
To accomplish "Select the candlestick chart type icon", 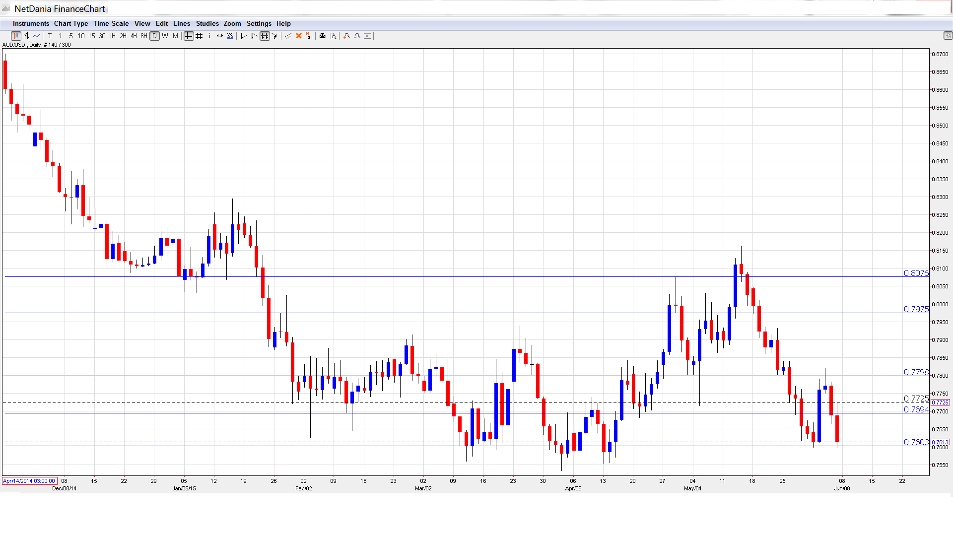I will click(x=16, y=36).
